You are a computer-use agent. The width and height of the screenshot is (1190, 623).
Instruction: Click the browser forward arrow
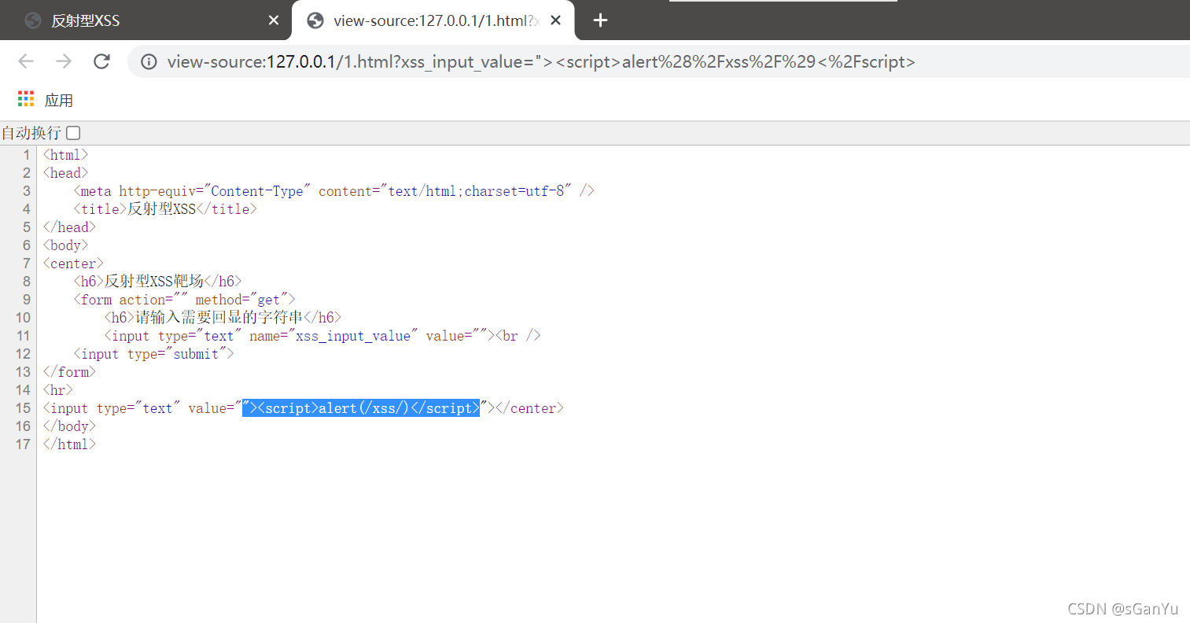(x=64, y=61)
